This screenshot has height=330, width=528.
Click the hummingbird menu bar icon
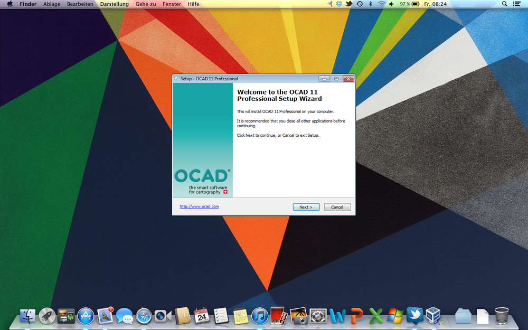point(329,4)
